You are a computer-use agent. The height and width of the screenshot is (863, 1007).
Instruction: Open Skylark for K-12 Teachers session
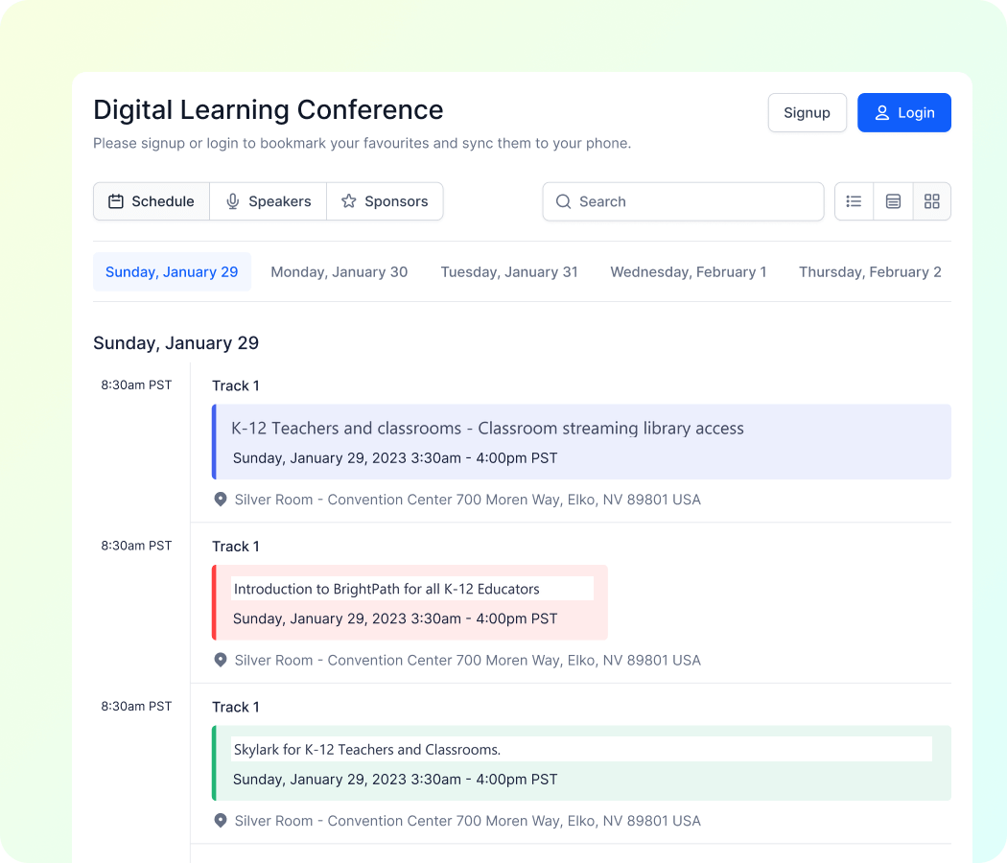click(x=581, y=763)
